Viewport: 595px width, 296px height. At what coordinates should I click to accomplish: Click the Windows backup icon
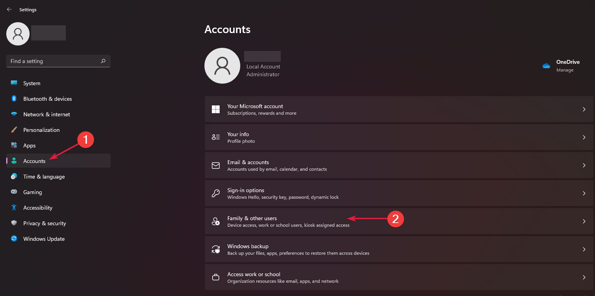point(216,249)
